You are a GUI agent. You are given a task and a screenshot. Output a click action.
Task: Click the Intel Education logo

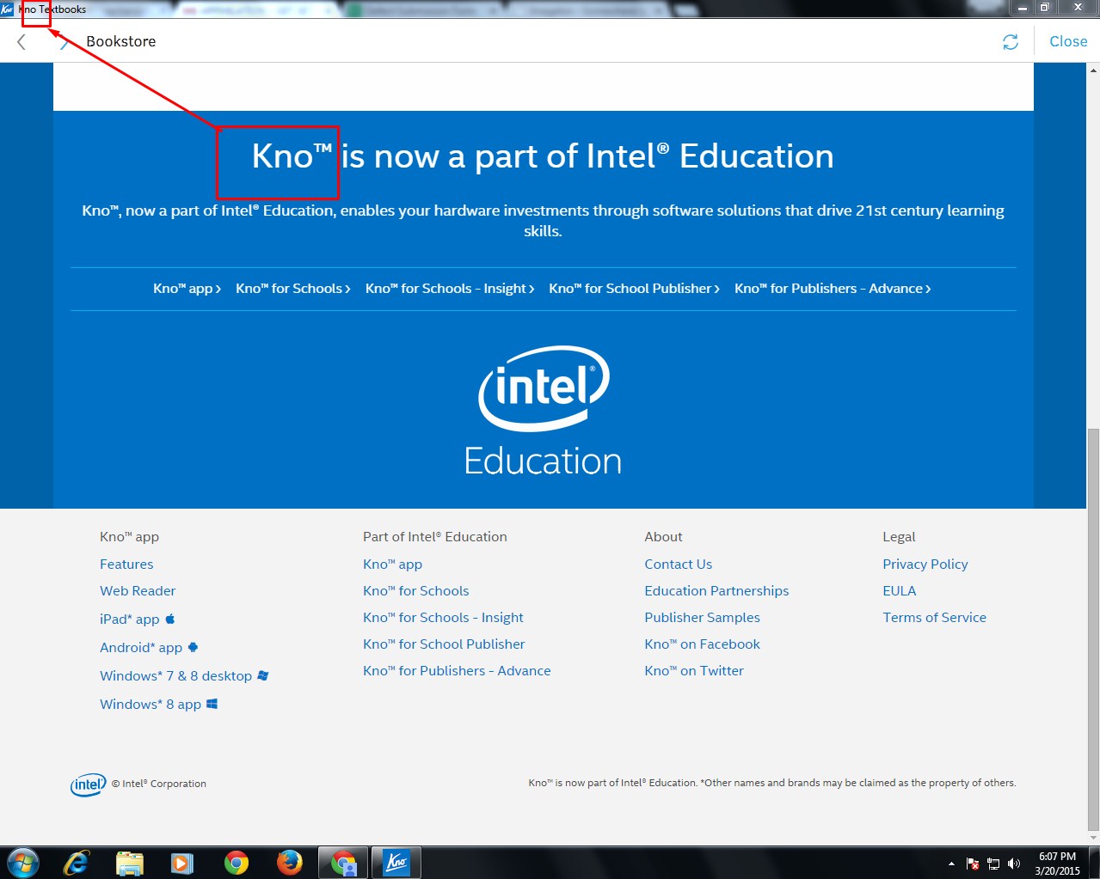[543, 411]
